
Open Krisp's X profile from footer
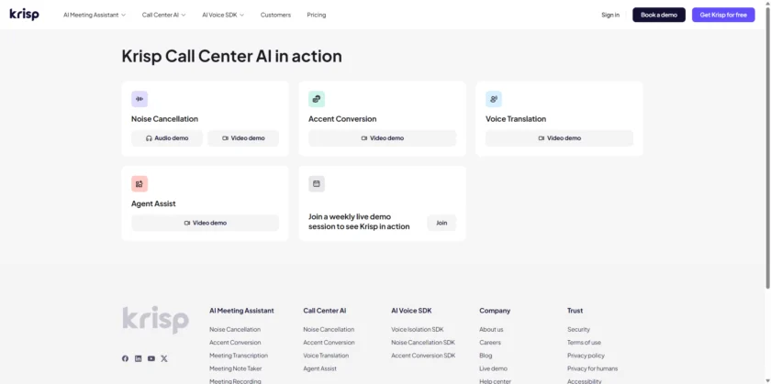(164, 358)
